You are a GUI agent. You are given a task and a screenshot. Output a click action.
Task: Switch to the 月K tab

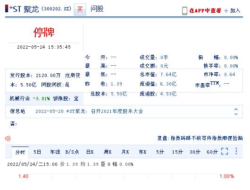click(125, 152)
